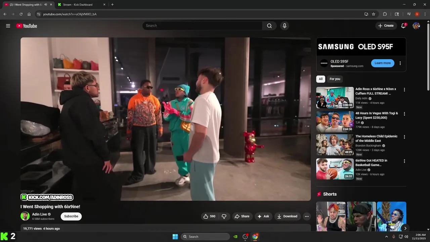Open the taskbar clock and date
Viewport: 430px width, 242px height.
point(421,237)
